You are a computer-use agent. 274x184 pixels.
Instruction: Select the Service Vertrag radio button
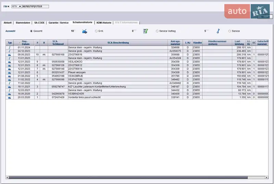coord(157,31)
